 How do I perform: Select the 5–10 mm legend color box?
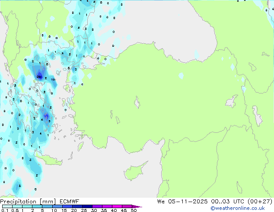[x=47, y=206]
